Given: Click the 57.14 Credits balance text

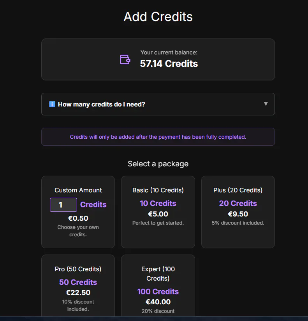Looking at the screenshot, I should [x=169, y=63].
